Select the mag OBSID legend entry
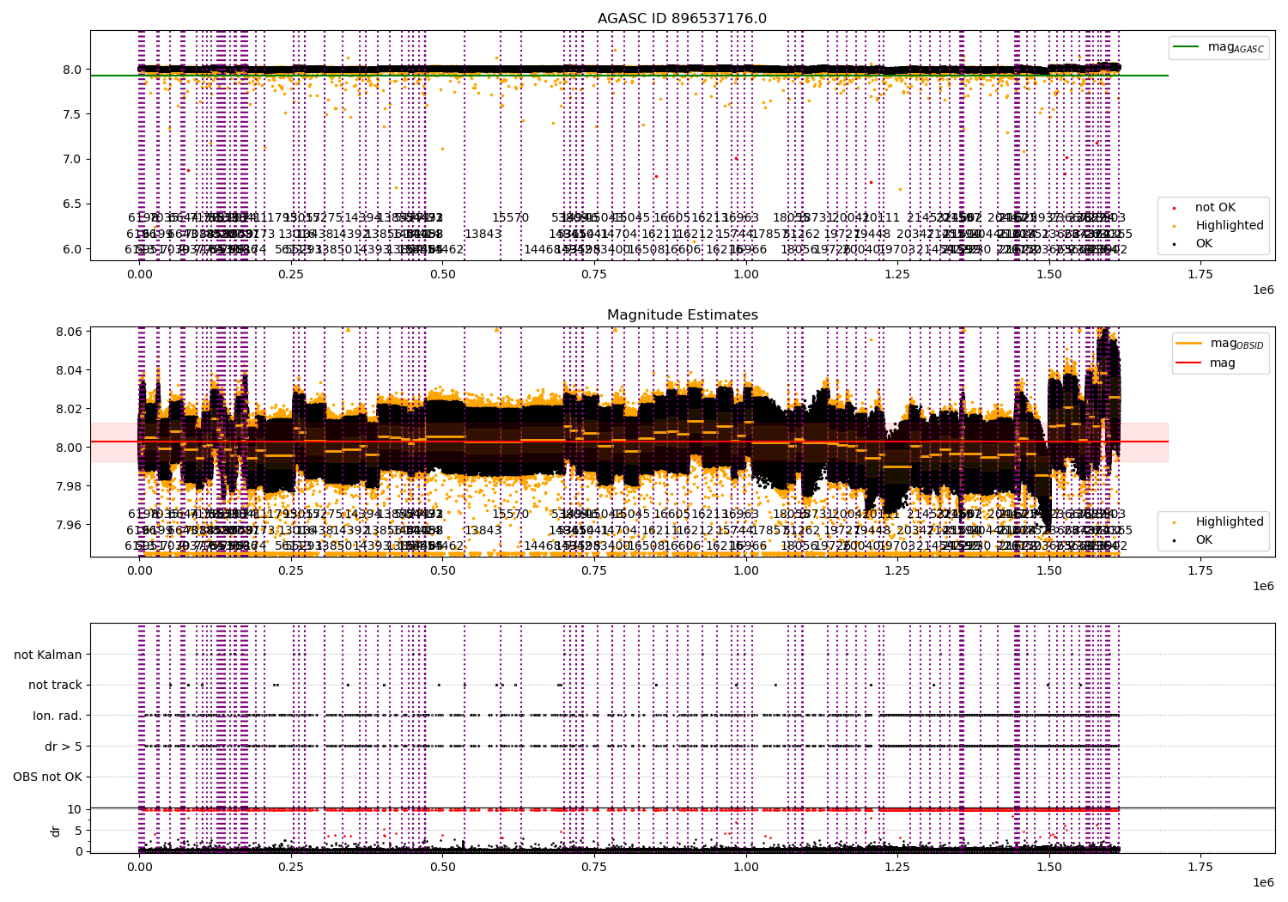The height and width of the screenshot is (902, 1288). tap(1220, 344)
